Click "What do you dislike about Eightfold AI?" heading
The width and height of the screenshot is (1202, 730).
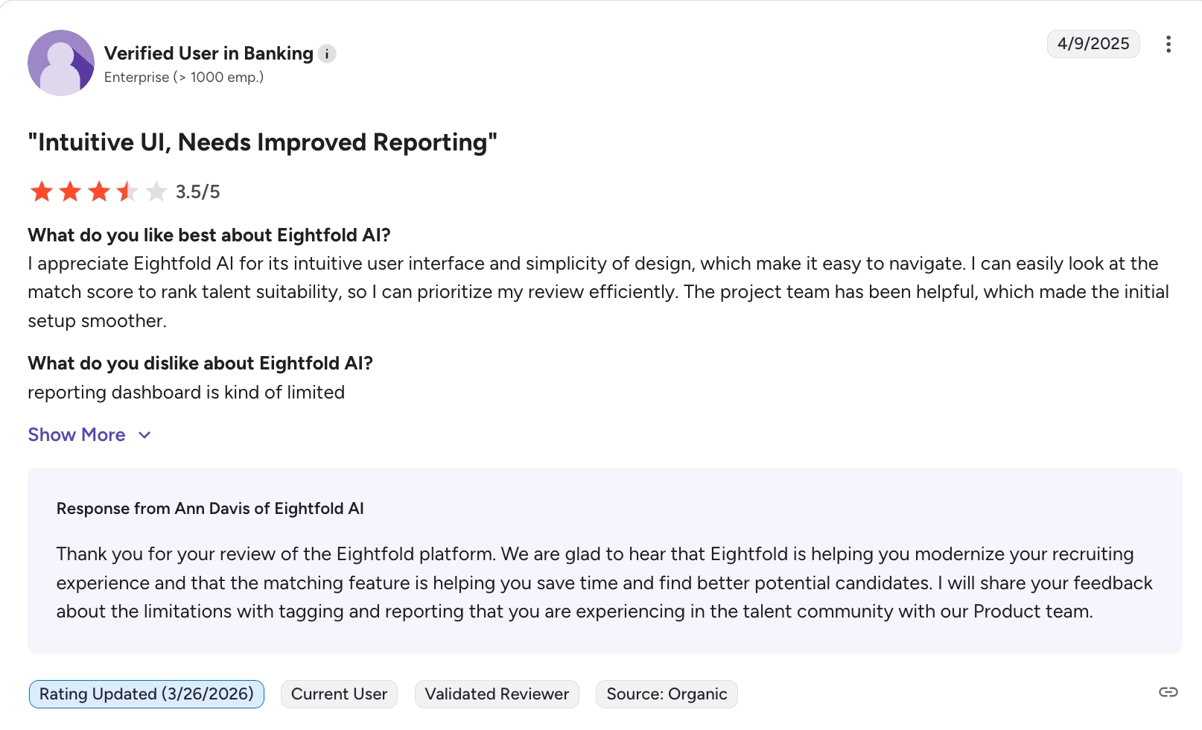(200, 364)
